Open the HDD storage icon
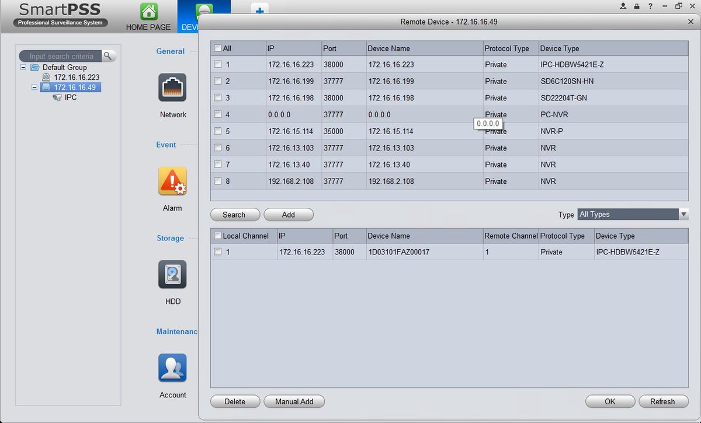Image resolution: width=701 pixels, height=423 pixels. pos(172,274)
